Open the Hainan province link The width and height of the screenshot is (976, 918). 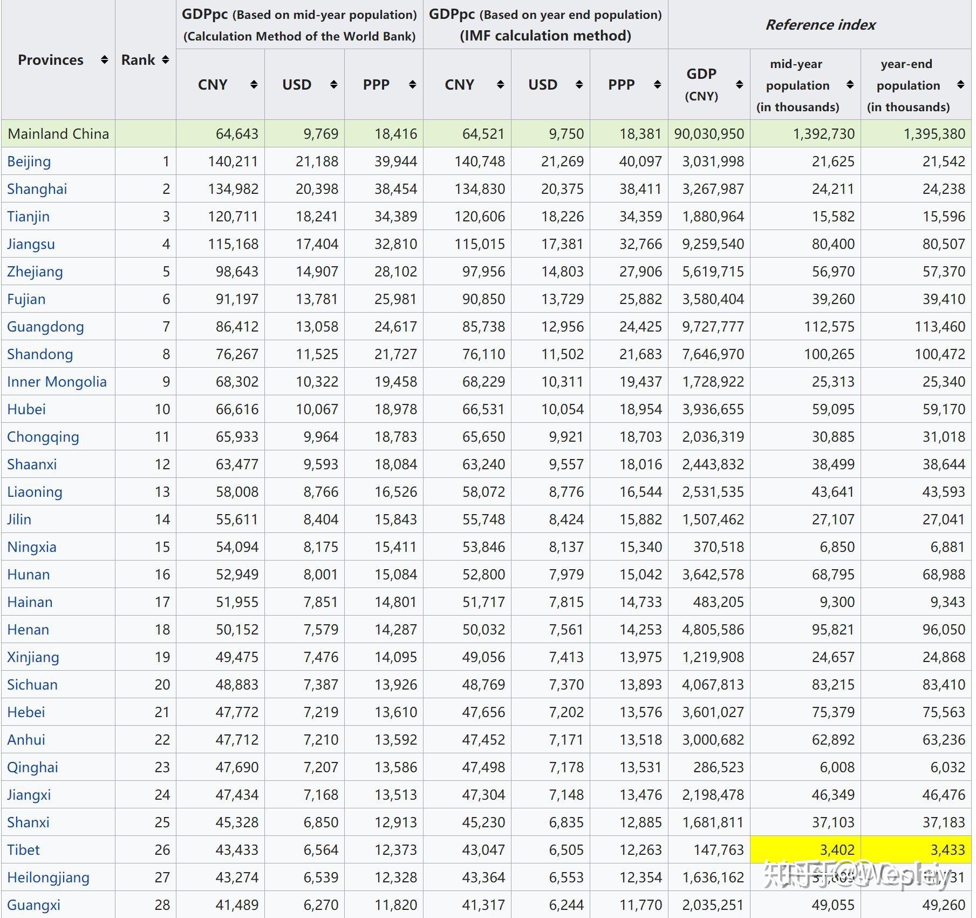pyautogui.click(x=30, y=602)
